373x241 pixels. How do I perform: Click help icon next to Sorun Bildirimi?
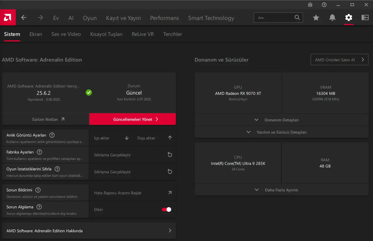(38, 190)
